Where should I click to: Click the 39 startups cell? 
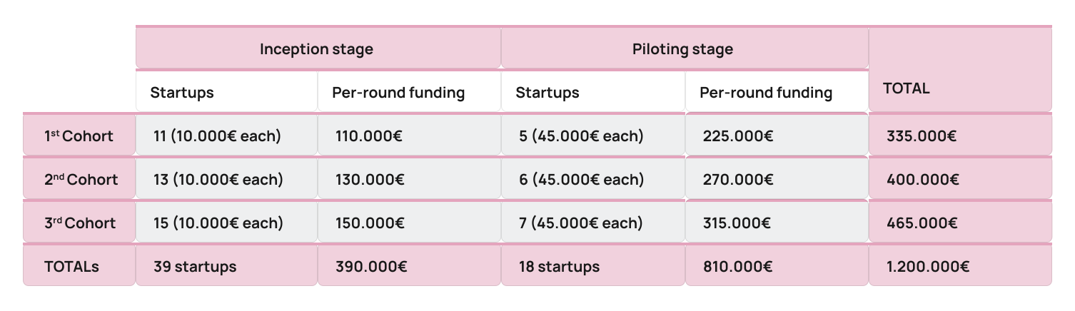tap(227, 265)
